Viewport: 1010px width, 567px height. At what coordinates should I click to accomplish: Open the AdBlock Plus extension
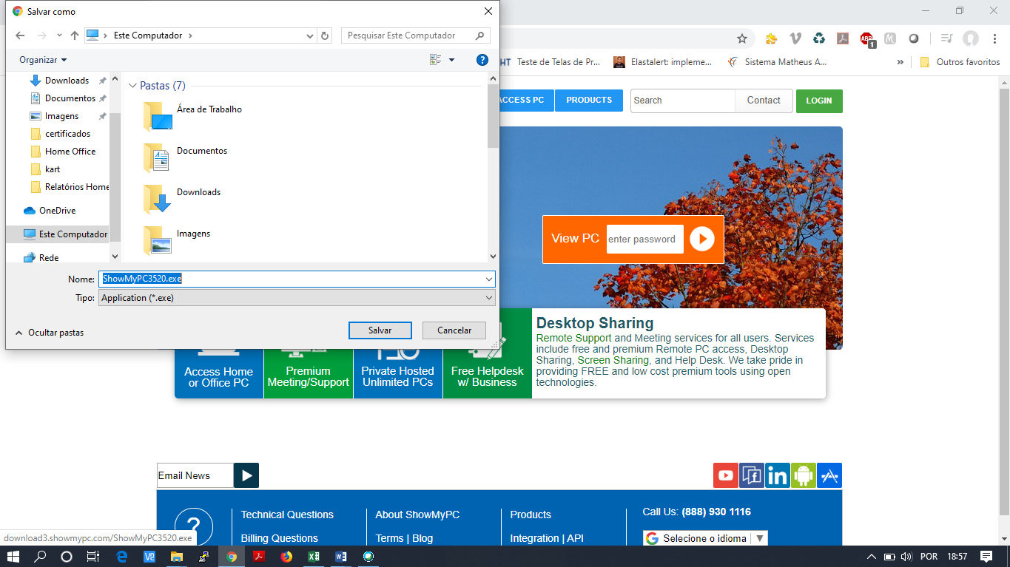[866, 38]
